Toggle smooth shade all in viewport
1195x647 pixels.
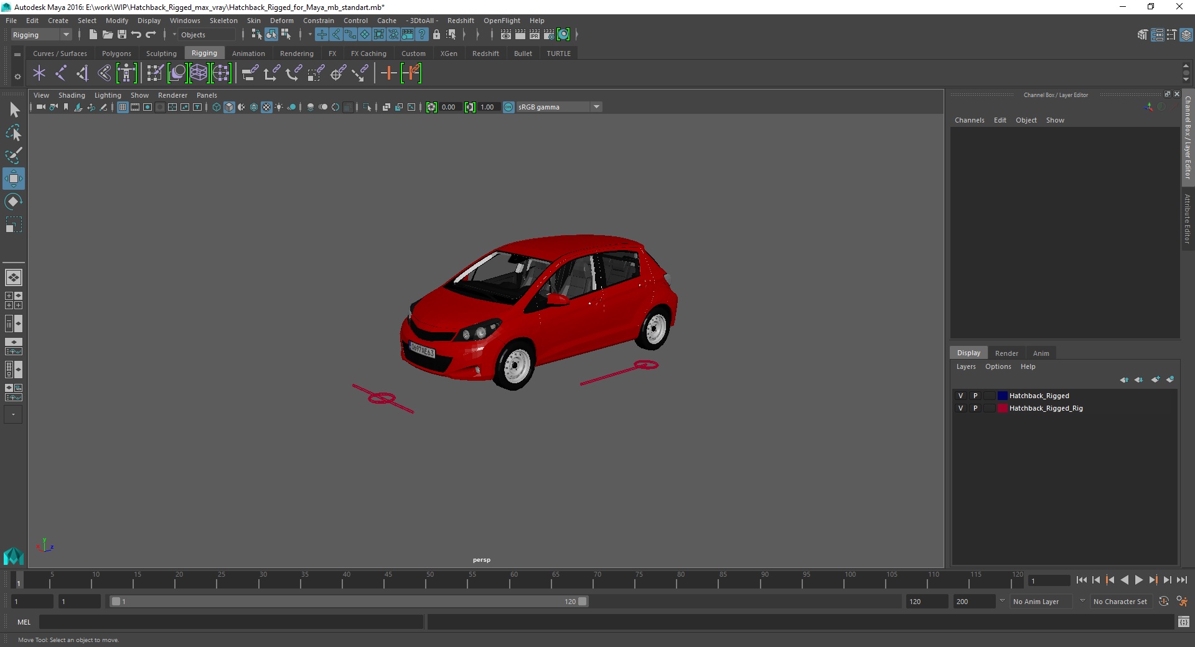(229, 107)
